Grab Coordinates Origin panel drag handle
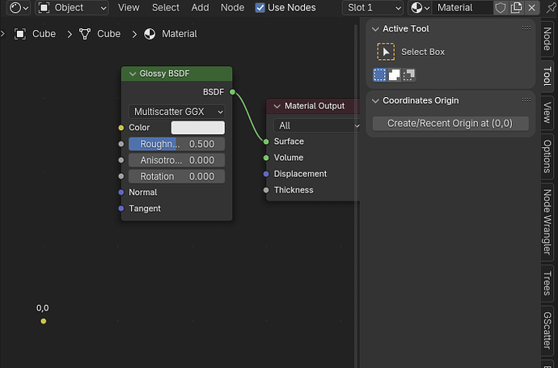Viewport: 558px width, 368px height. (526, 100)
